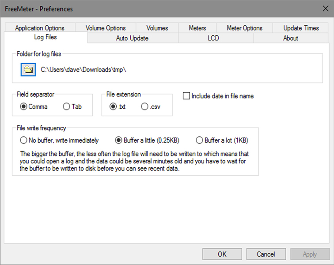Enable Include date in file name
The image size is (334, 265).
(218, 96)
